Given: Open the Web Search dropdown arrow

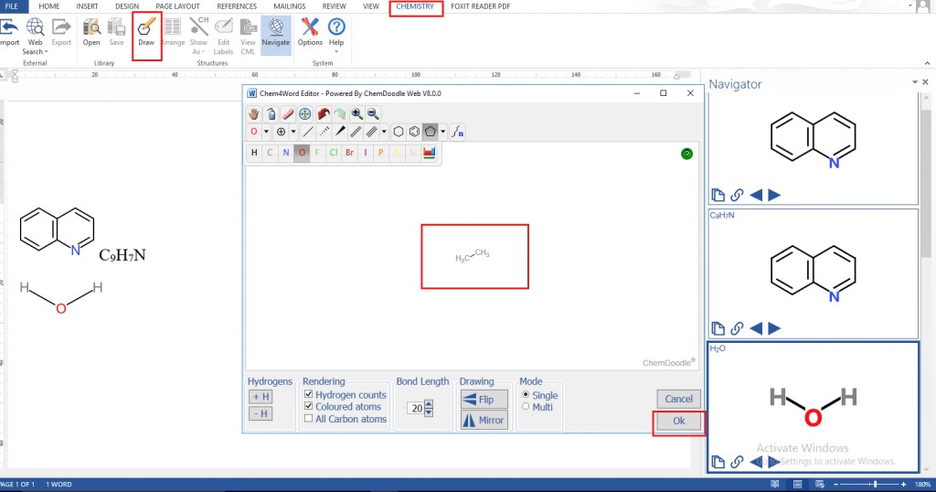Looking at the screenshot, I should coord(46,52).
